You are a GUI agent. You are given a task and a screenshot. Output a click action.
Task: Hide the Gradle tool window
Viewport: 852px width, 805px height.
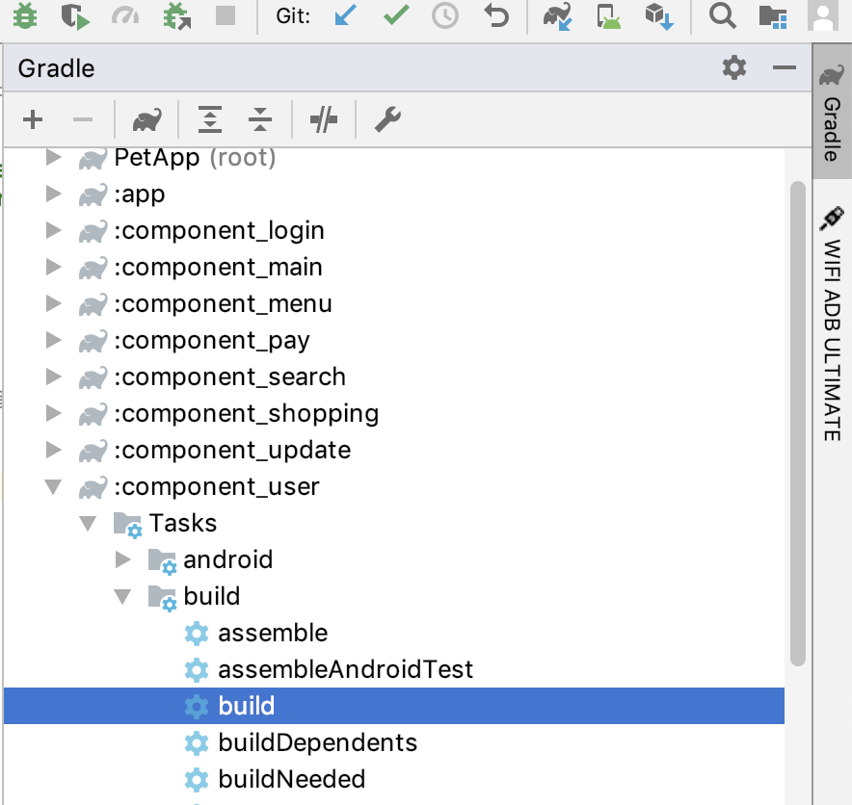point(785,67)
